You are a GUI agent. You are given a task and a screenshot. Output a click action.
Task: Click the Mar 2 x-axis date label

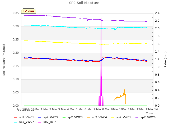pos(47,109)
